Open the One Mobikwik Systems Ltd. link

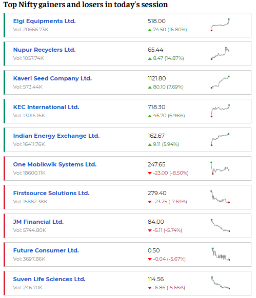click(x=55, y=164)
